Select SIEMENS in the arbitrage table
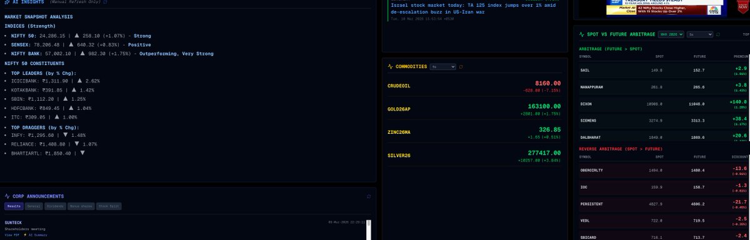The height and width of the screenshot is (240, 750). pyautogui.click(x=664, y=121)
